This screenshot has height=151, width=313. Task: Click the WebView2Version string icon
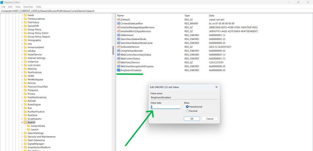point(118,62)
